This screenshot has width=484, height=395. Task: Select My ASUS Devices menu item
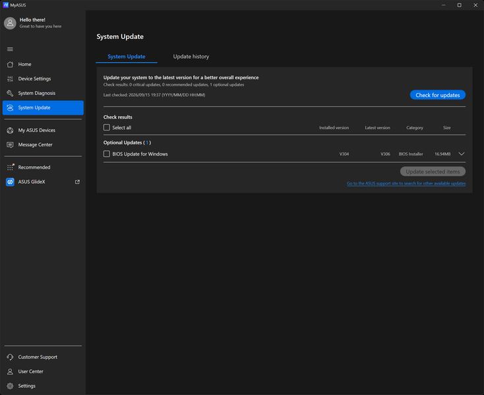[x=43, y=130]
